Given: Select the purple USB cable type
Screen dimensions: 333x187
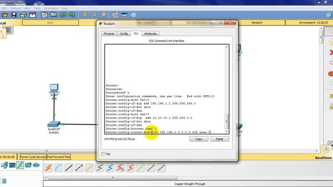Looking at the screenshot, I should click(161, 168).
